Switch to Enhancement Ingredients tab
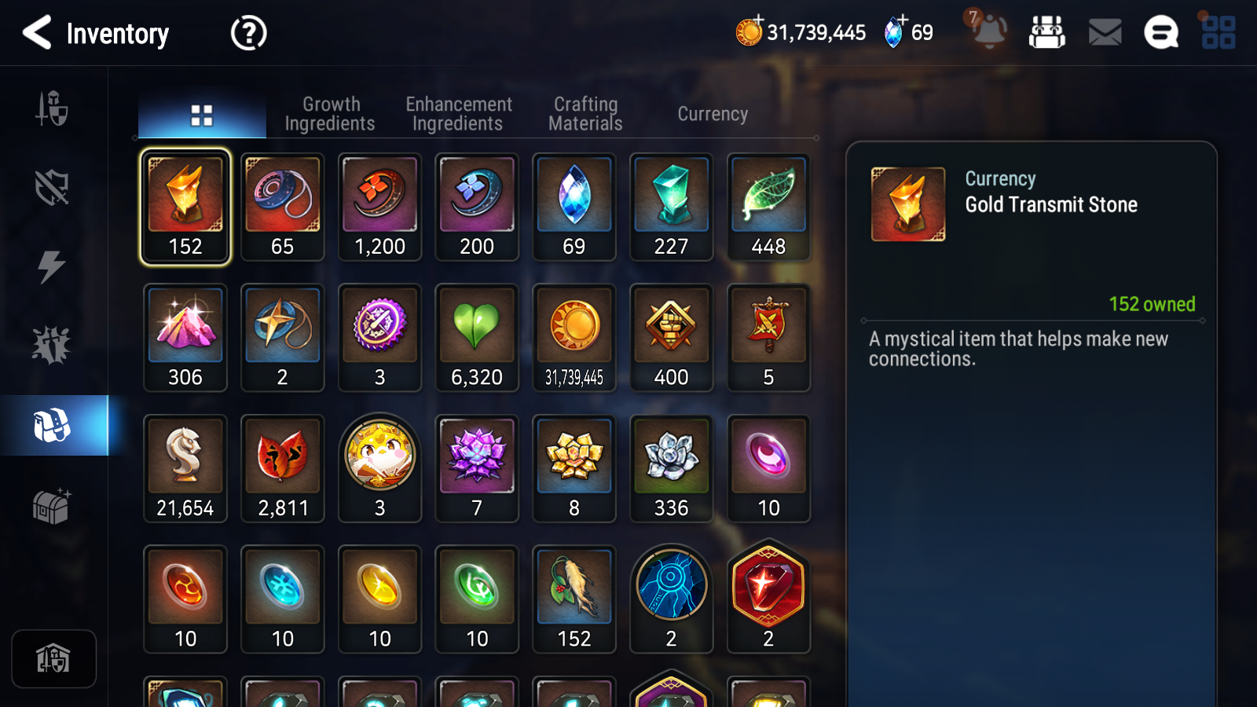Viewport: 1257px width, 707px height. click(459, 114)
